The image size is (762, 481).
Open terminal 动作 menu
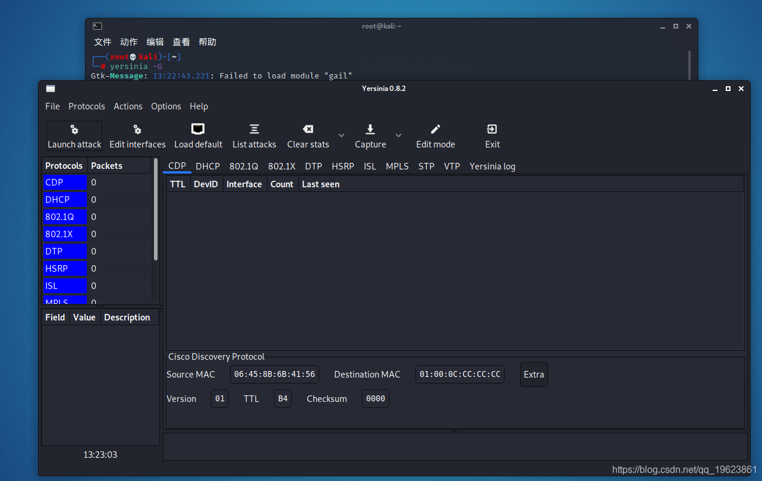[129, 42]
